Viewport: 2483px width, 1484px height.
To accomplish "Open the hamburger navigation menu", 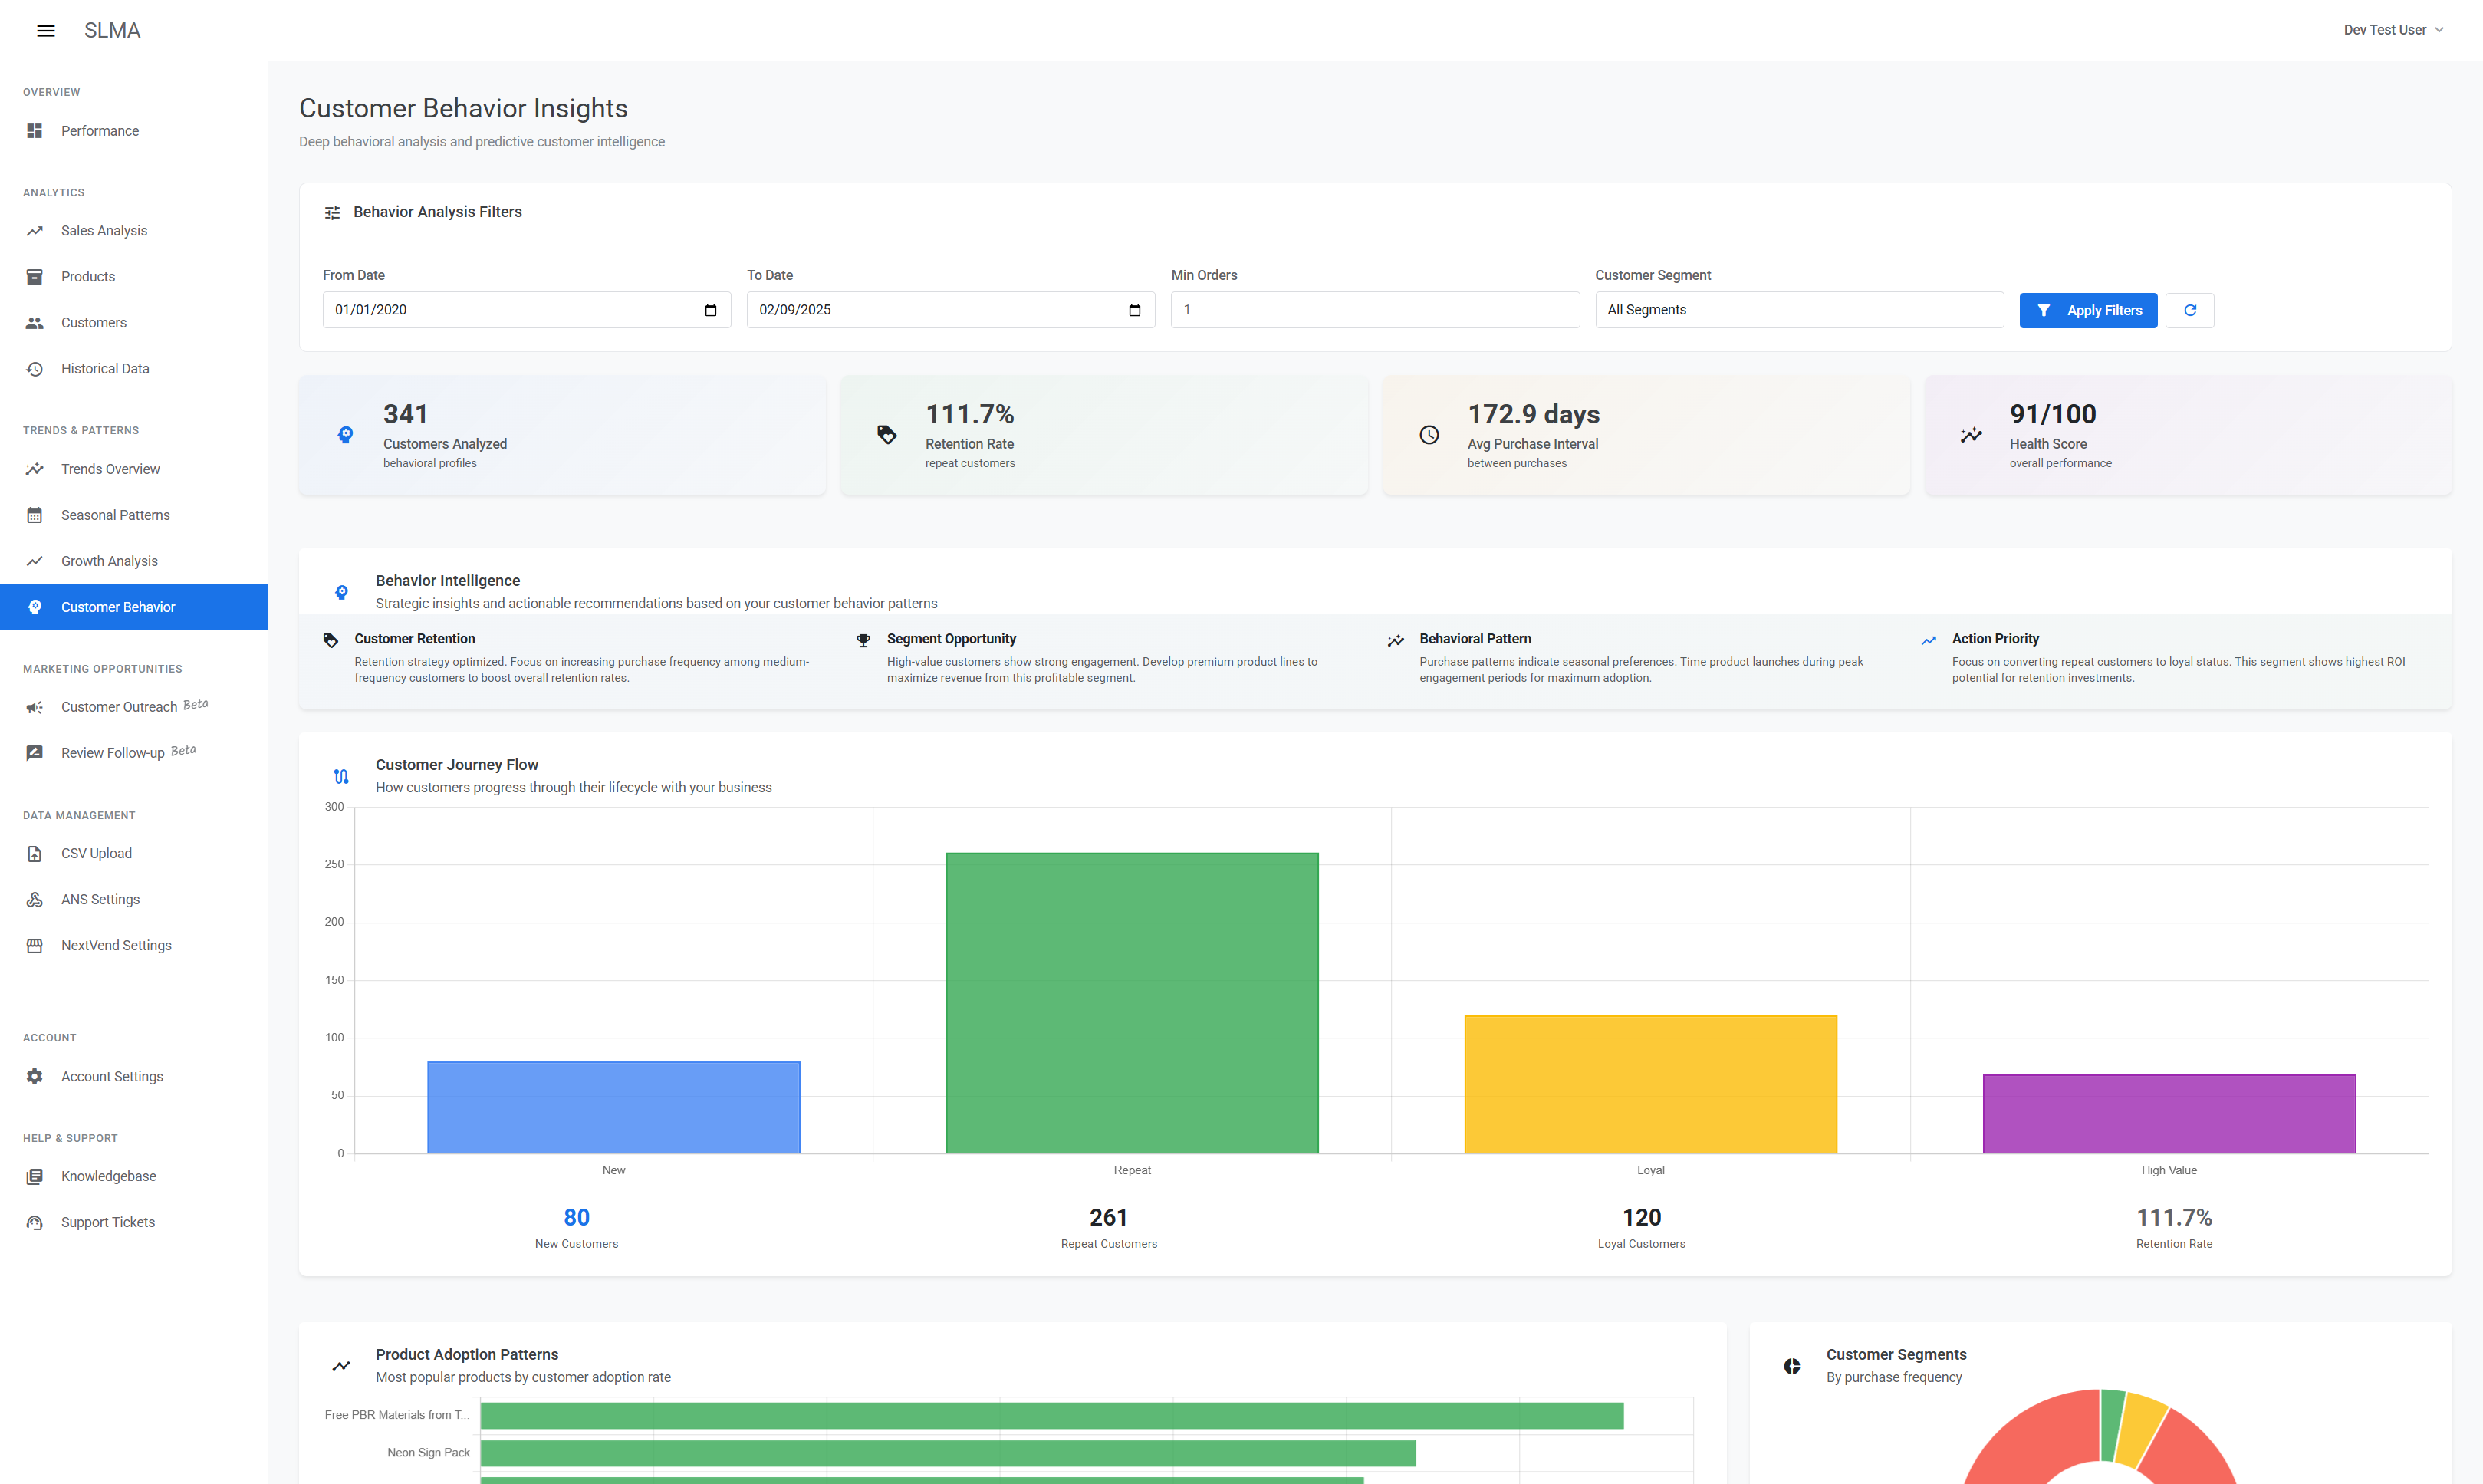I will [x=46, y=31].
